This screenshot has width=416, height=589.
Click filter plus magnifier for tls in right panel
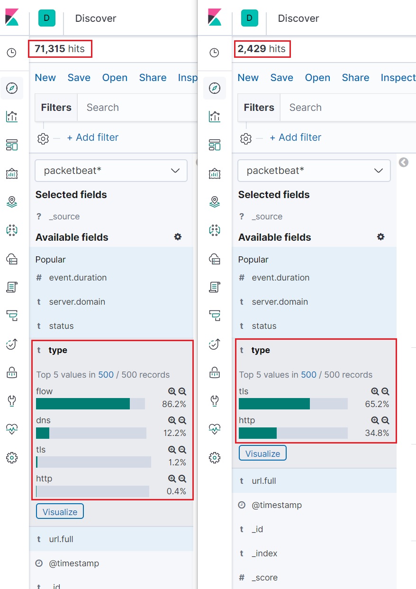click(375, 391)
